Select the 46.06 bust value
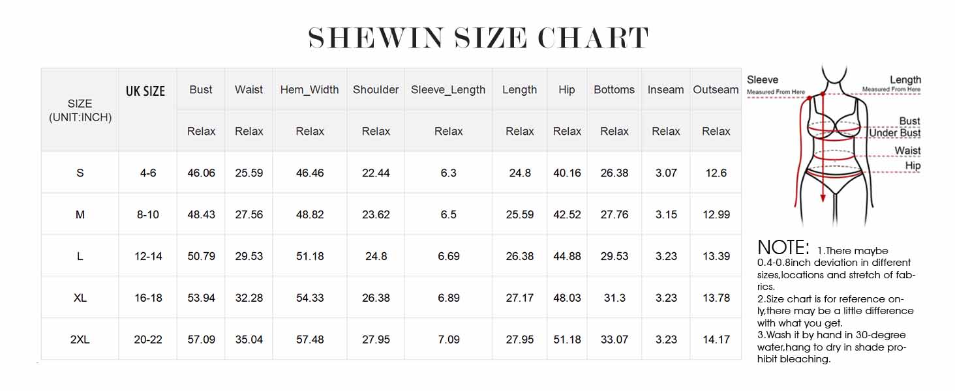This screenshot has width=955, height=391. coord(201,173)
